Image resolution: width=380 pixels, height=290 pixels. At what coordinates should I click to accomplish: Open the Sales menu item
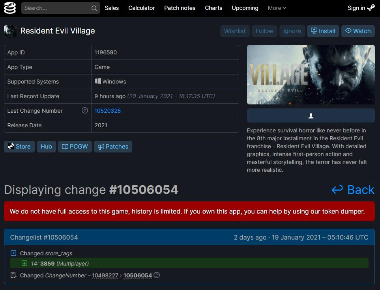click(112, 8)
